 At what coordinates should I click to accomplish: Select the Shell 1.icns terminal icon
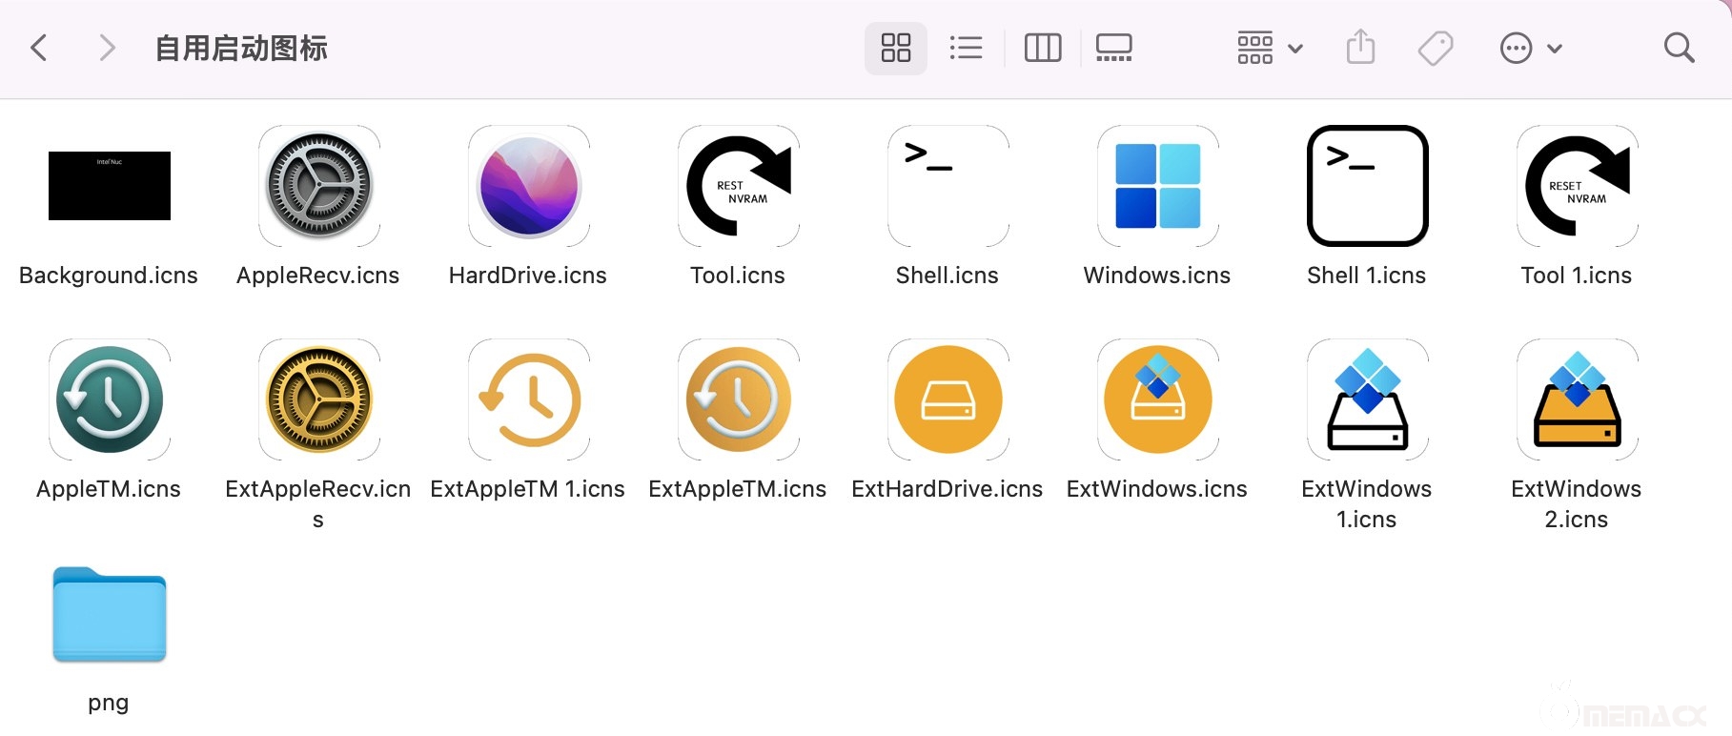click(1367, 186)
